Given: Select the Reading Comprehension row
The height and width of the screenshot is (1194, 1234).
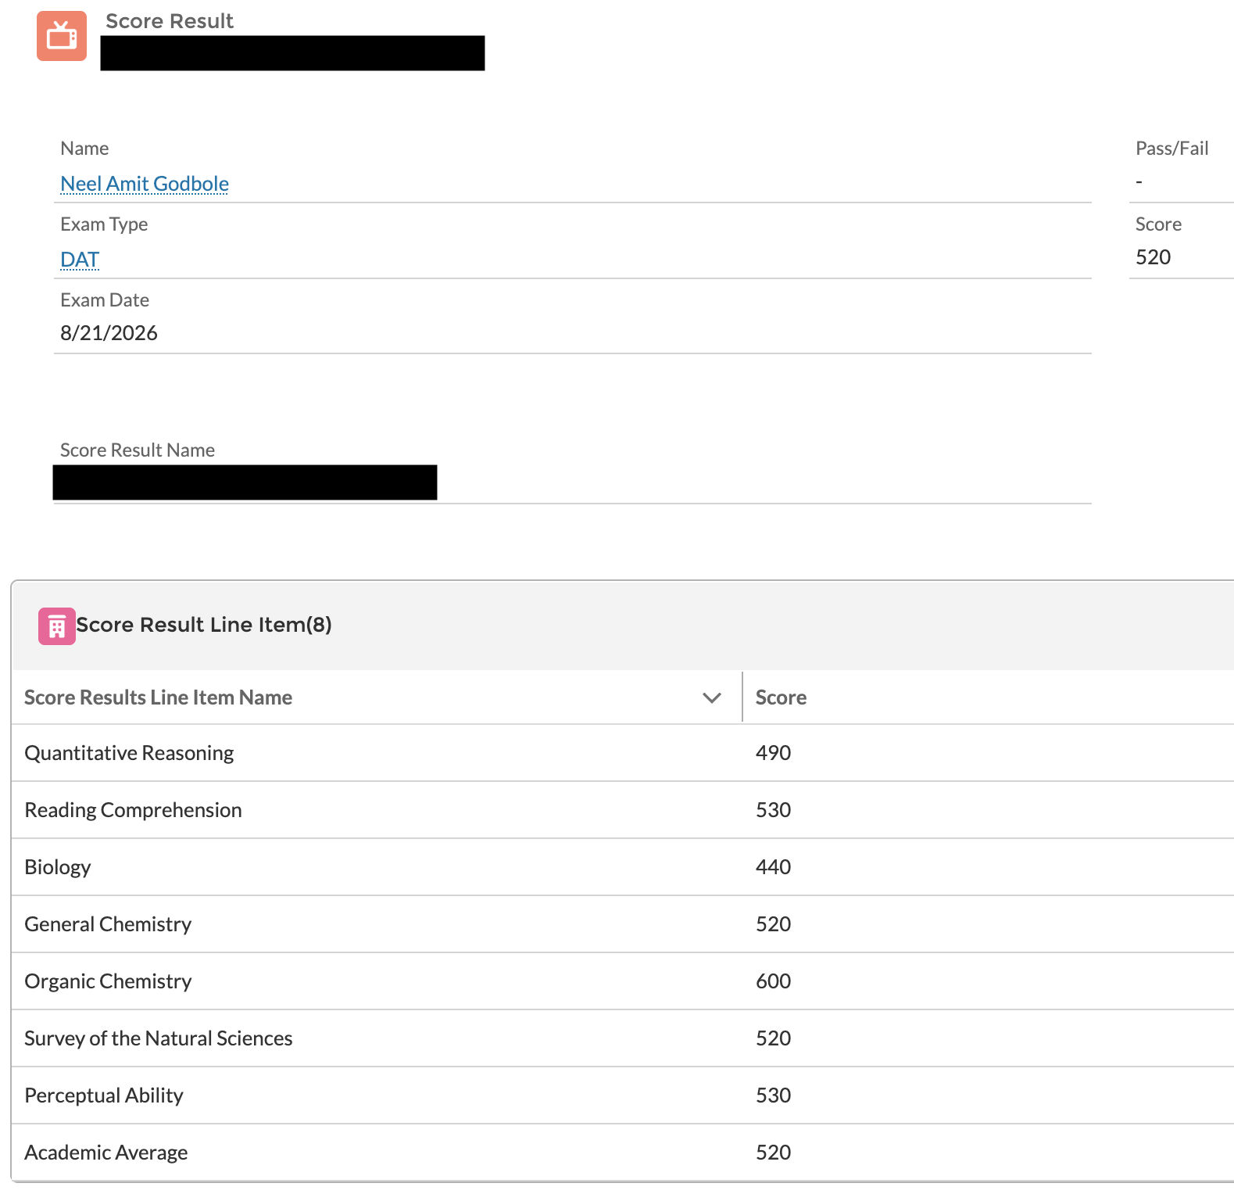Looking at the screenshot, I should [x=622, y=810].
